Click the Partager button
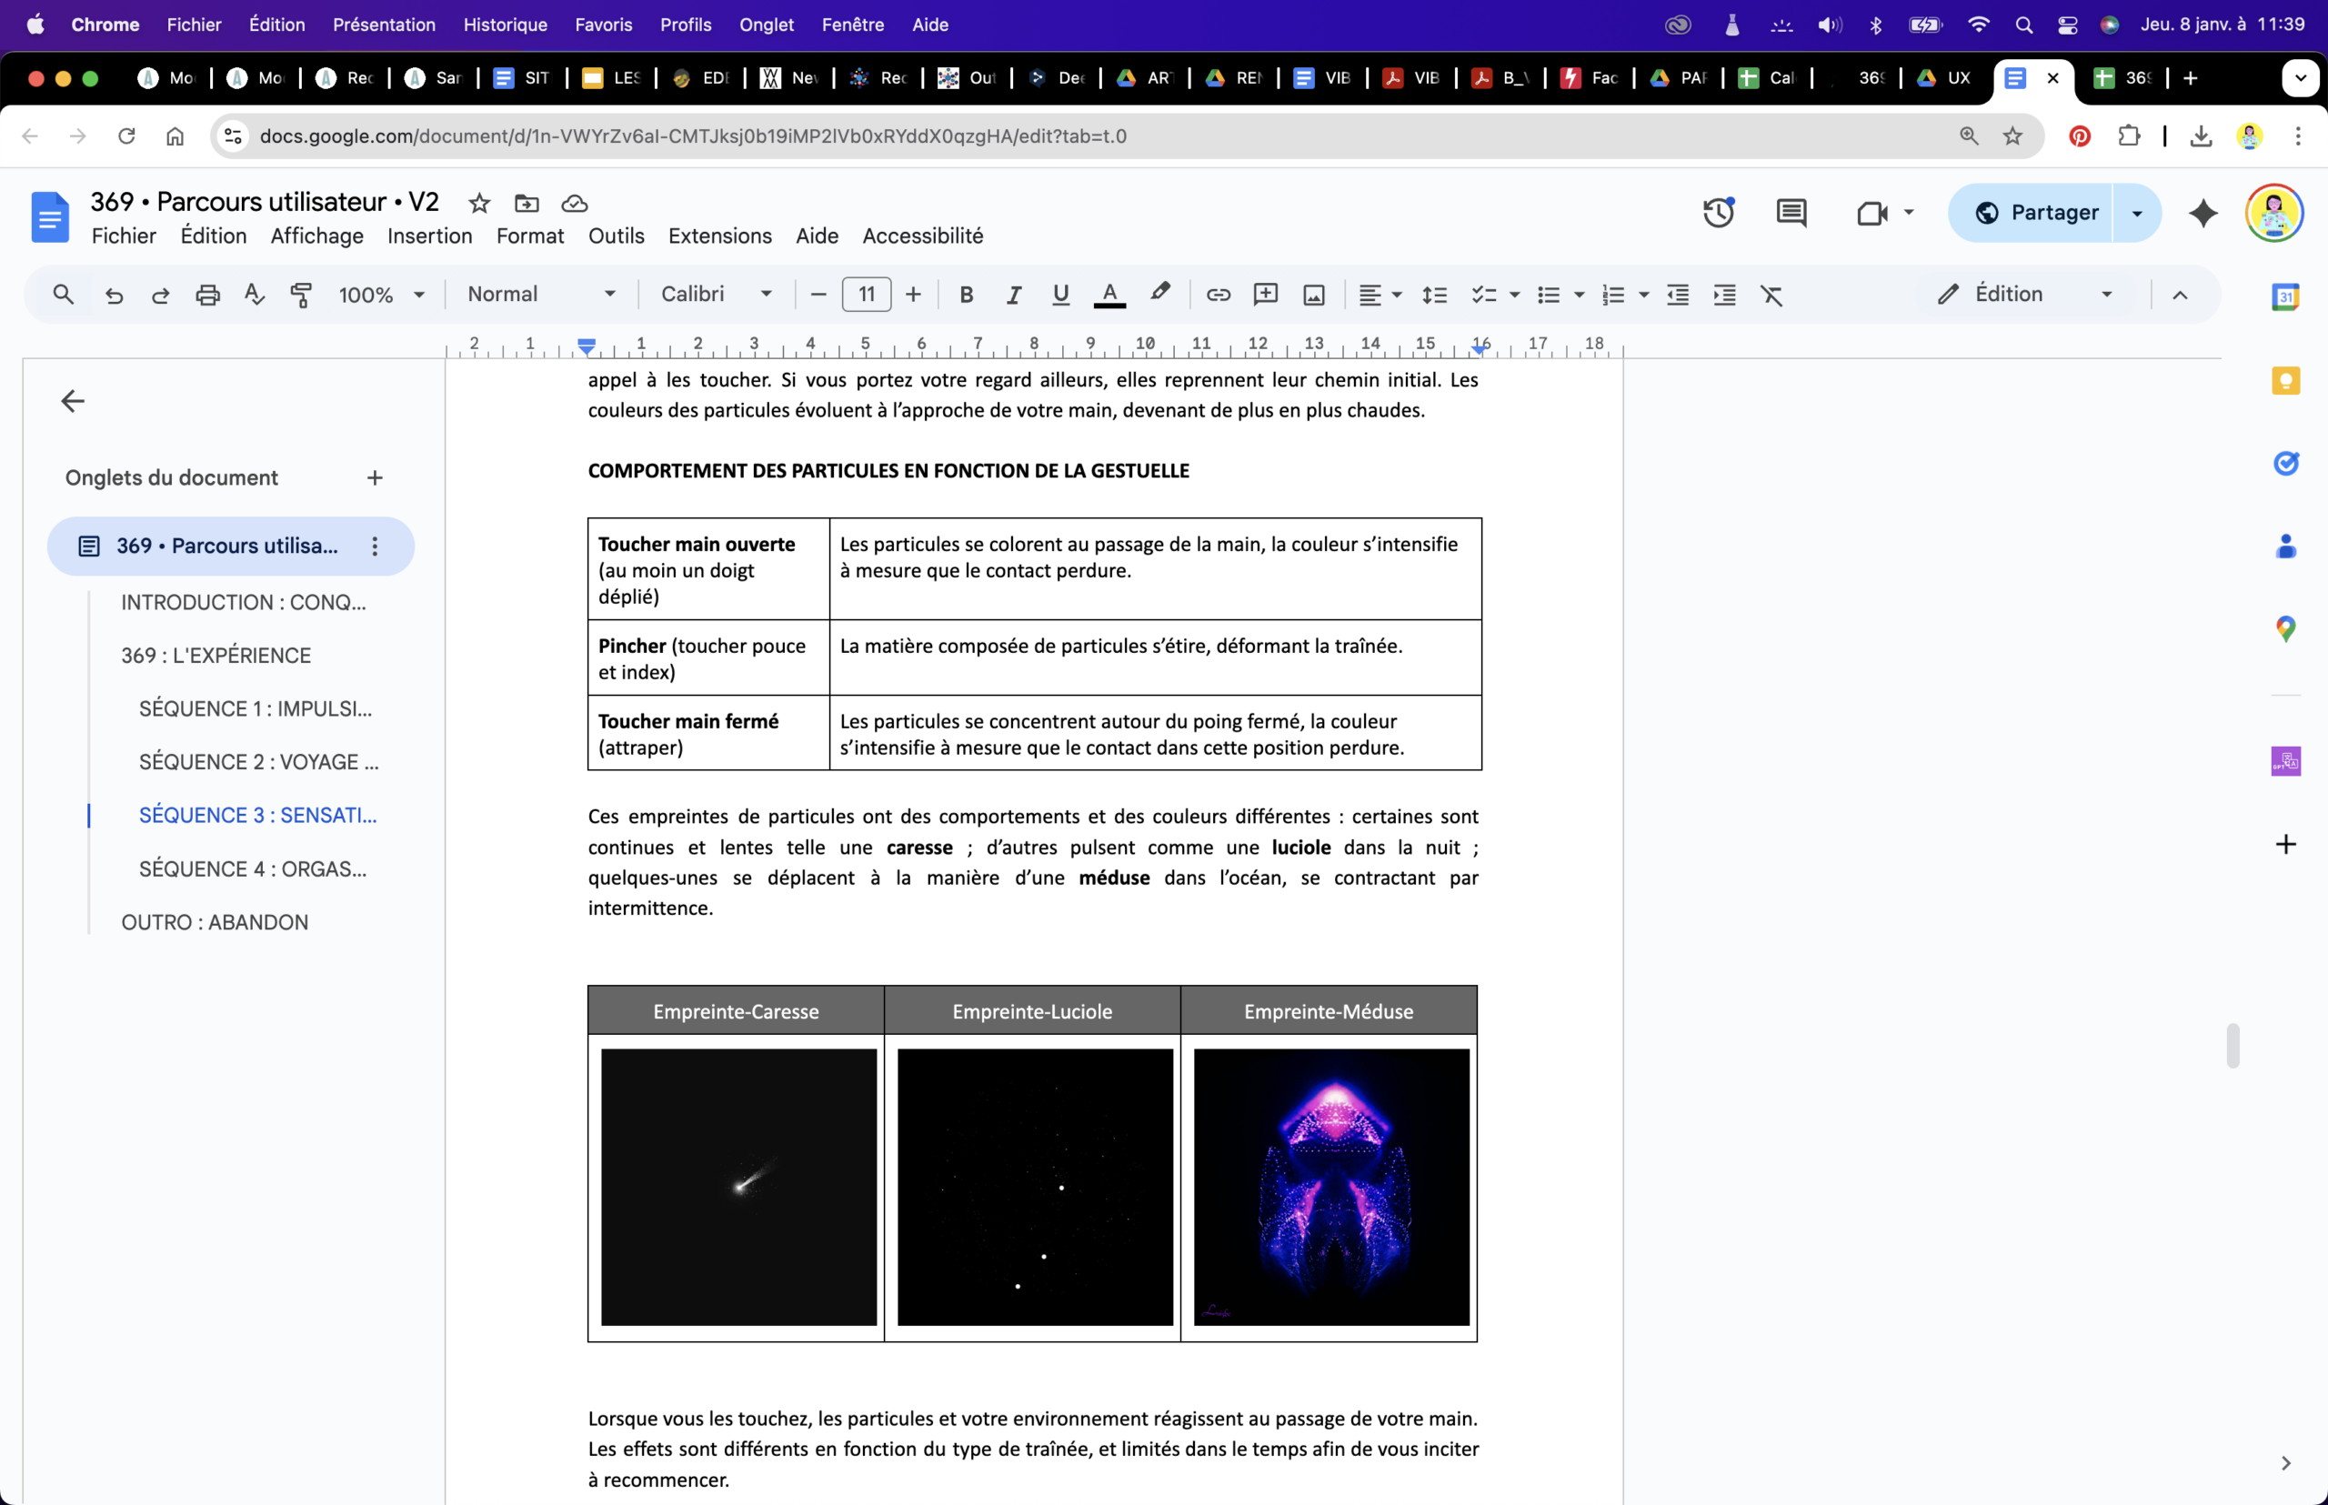This screenshot has width=2328, height=1505. point(2035,212)
